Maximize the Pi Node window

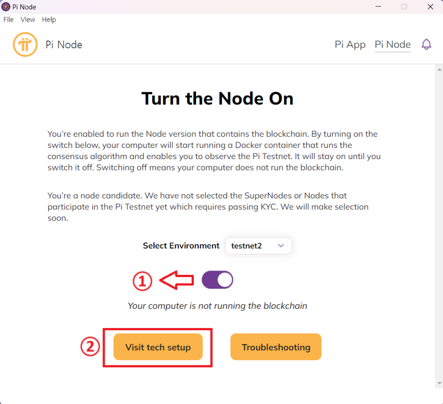point(405,7)
